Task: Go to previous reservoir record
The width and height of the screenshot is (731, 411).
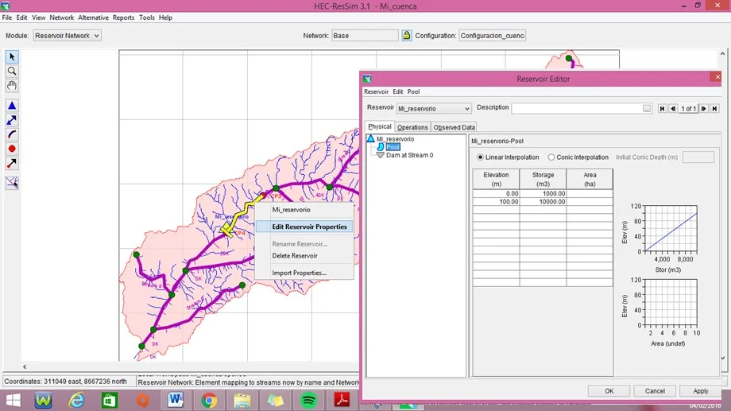Action: click(x=673, y=108)
